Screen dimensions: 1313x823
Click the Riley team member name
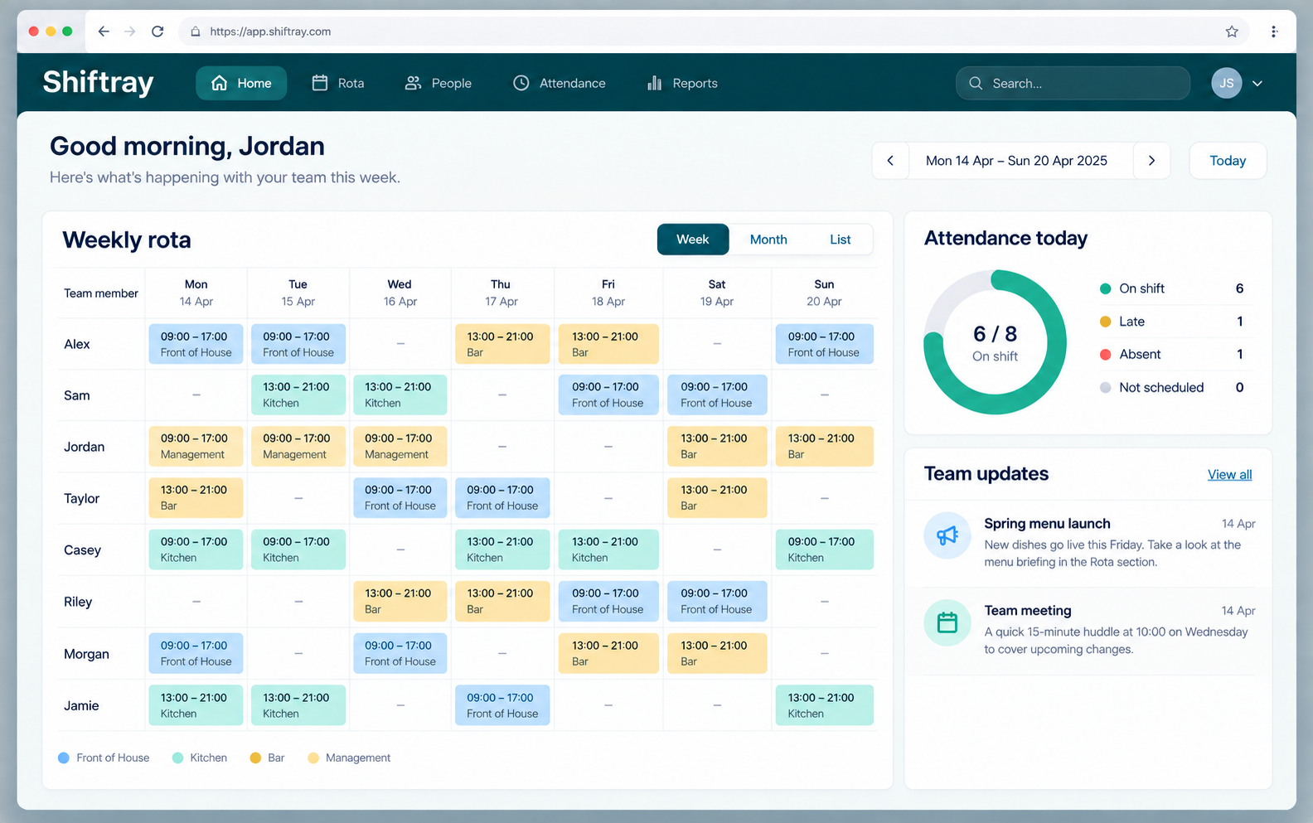point(78,602)
